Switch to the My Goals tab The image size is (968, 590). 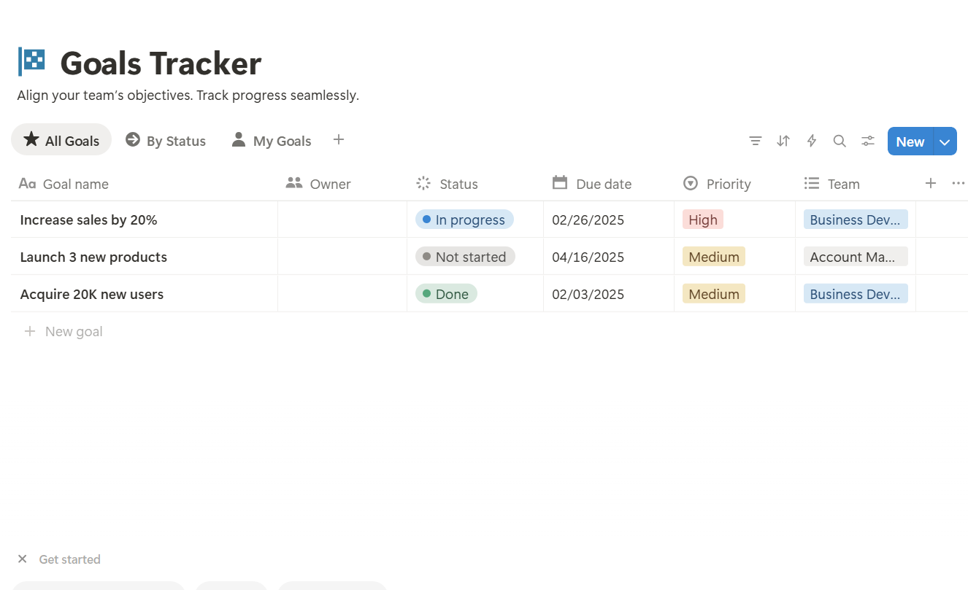(271, 140)
